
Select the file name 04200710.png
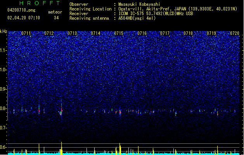[x=21, y=10]
